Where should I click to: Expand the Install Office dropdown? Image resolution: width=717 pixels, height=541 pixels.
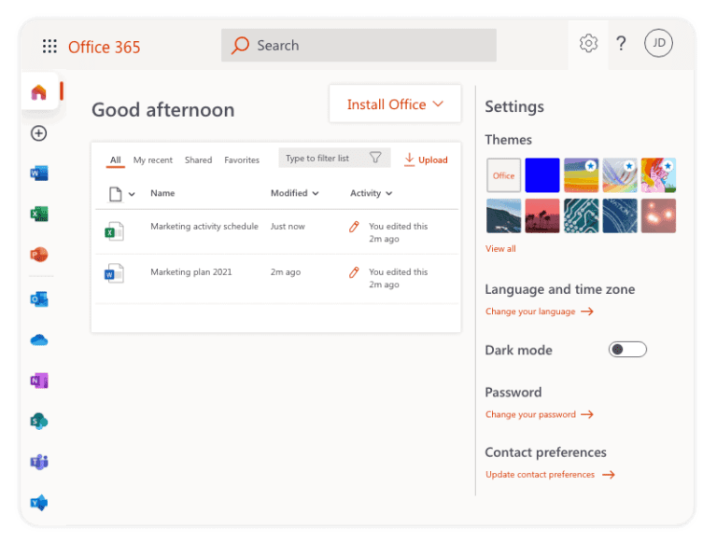point(395,104)
